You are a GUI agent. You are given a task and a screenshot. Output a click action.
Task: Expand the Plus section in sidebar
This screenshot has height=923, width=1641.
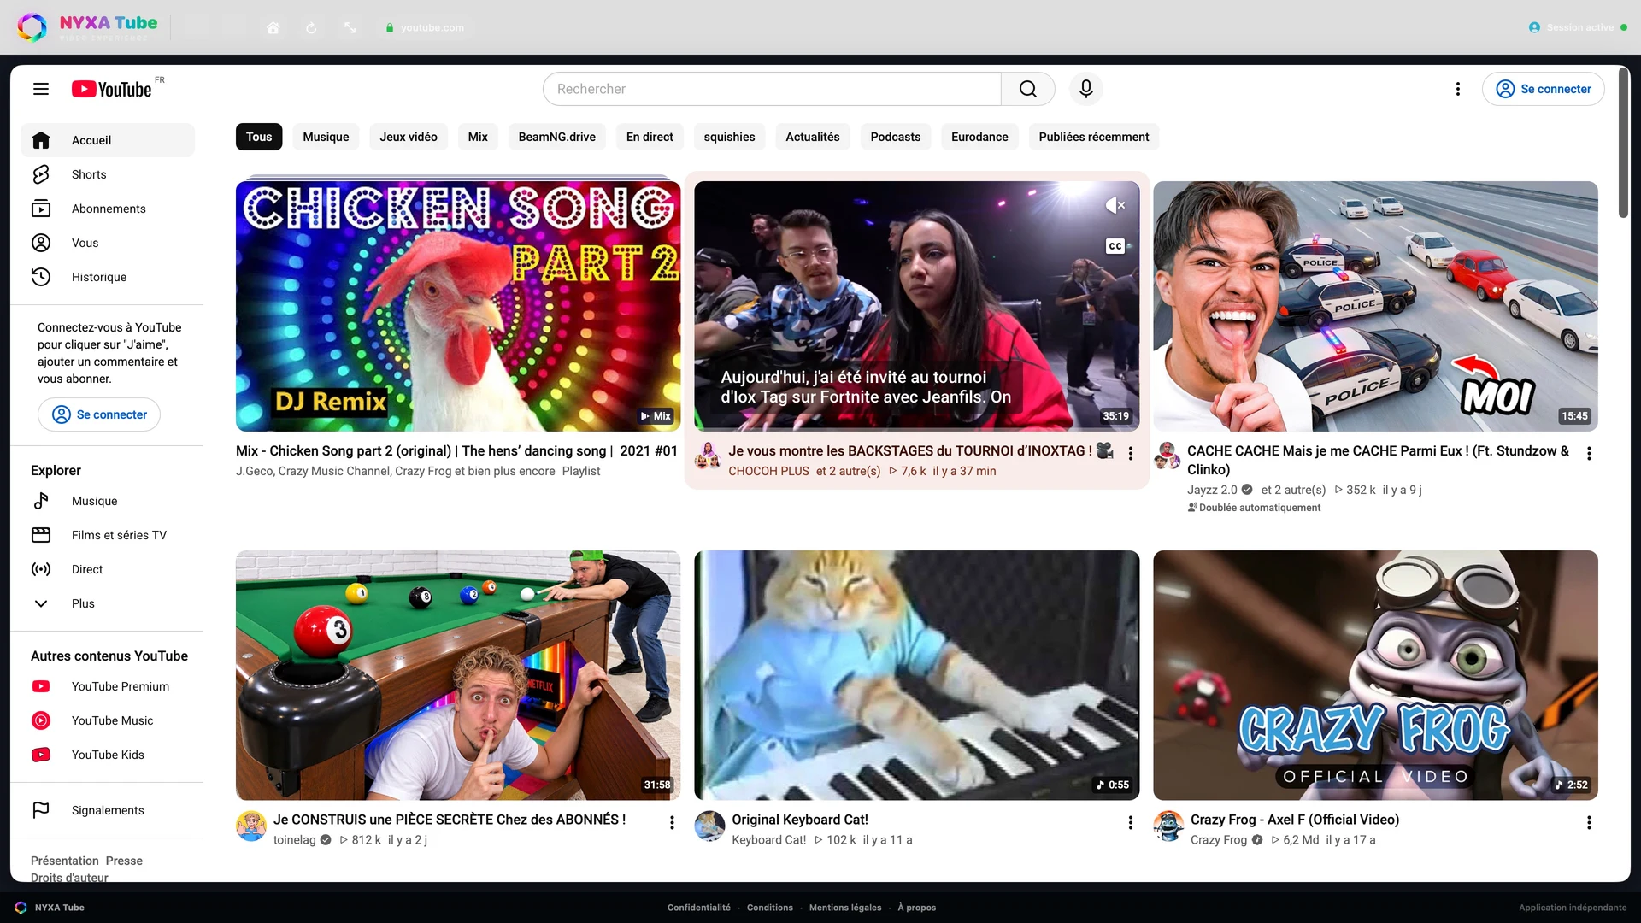point(108,603)
